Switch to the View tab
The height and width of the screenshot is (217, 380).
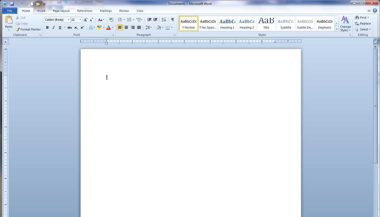pos(140,11)
